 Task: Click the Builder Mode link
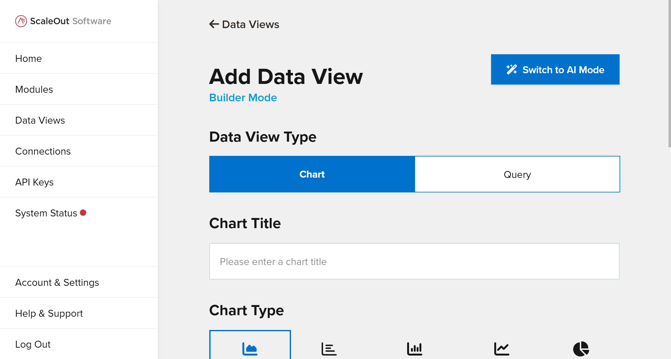pyautogui.click(x=243, y=97)
